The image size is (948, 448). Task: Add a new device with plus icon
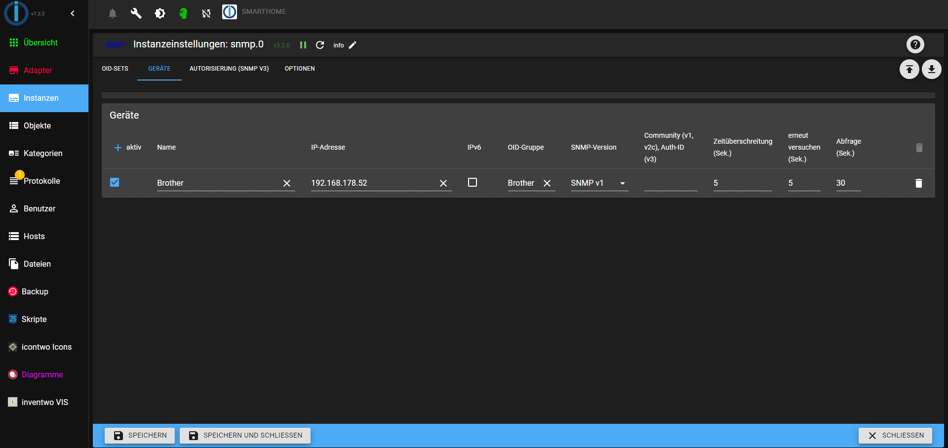118,148
